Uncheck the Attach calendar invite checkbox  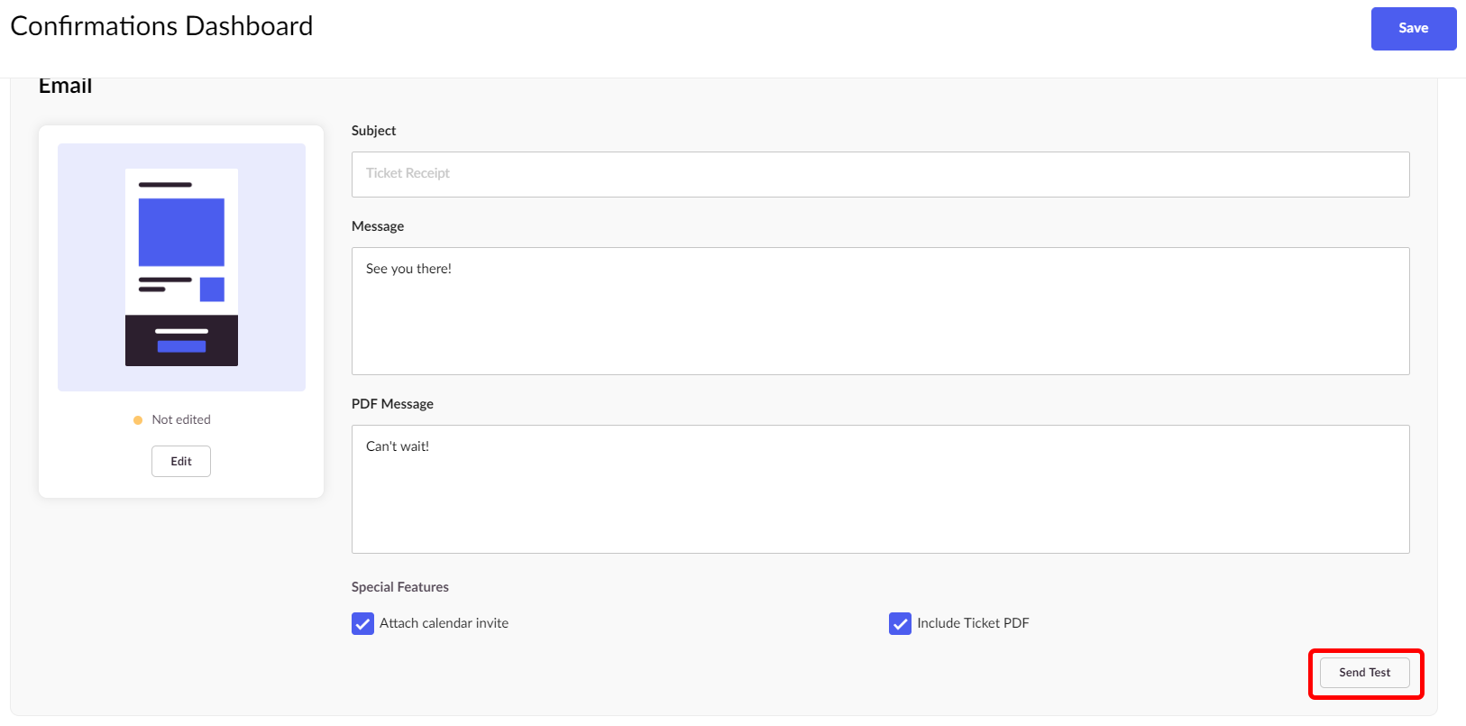[x=362, y=623]
